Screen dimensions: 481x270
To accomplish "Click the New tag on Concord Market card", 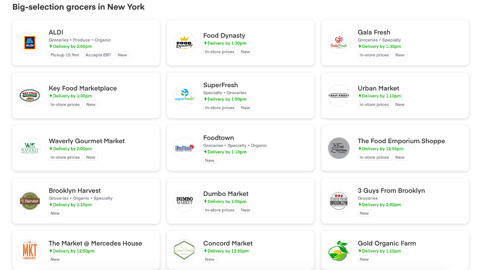I will [x=210, y=259].
